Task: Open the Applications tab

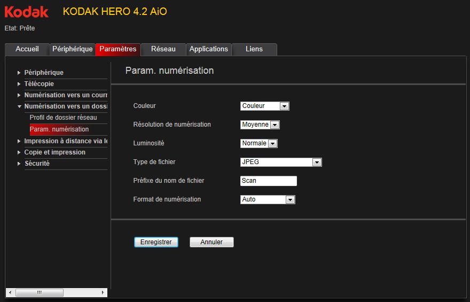Action: [209, 49]
